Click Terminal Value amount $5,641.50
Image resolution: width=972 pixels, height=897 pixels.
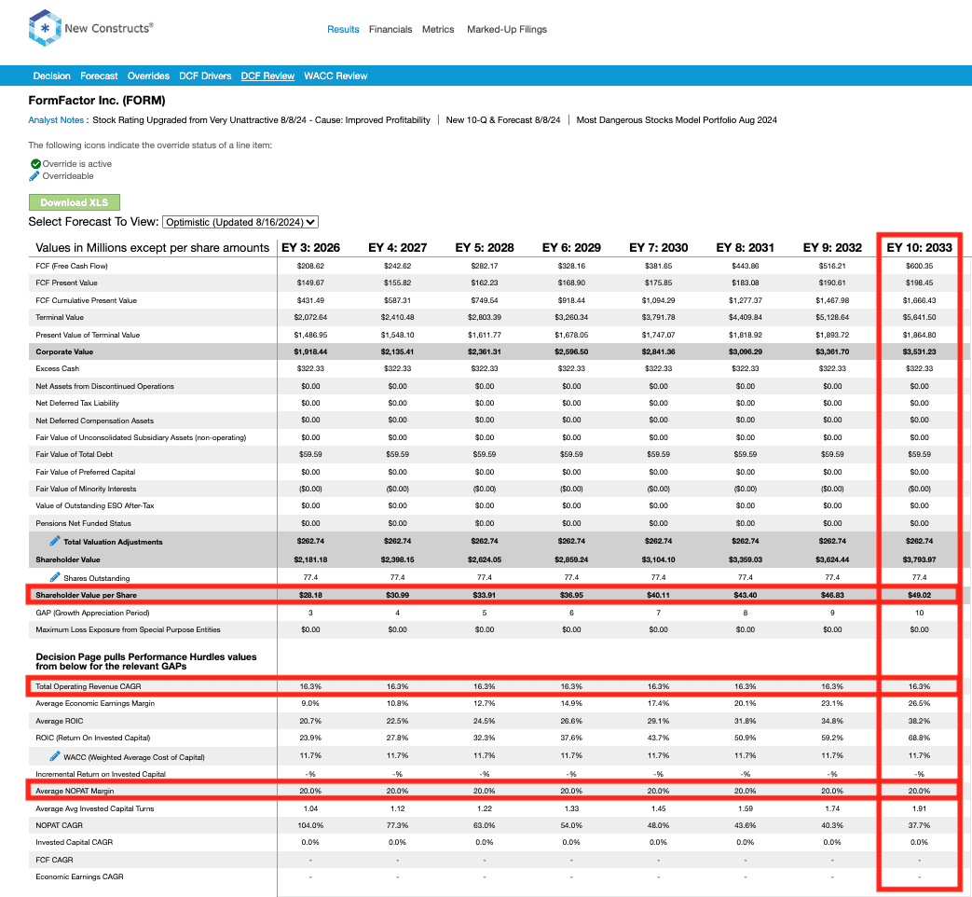(919, 317)
